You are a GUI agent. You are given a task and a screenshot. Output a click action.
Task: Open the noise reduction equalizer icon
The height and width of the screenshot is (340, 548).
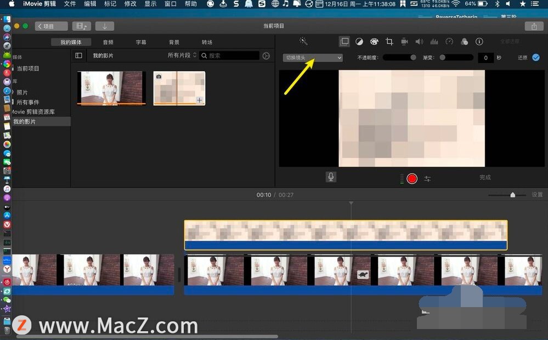point(434,42)
